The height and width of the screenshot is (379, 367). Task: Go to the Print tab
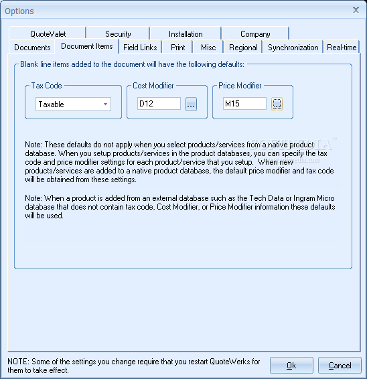click(177, 47)
